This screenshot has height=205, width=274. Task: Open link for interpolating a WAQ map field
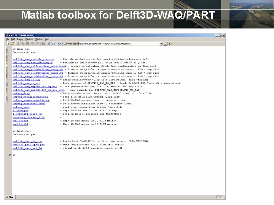click(35, 87)
